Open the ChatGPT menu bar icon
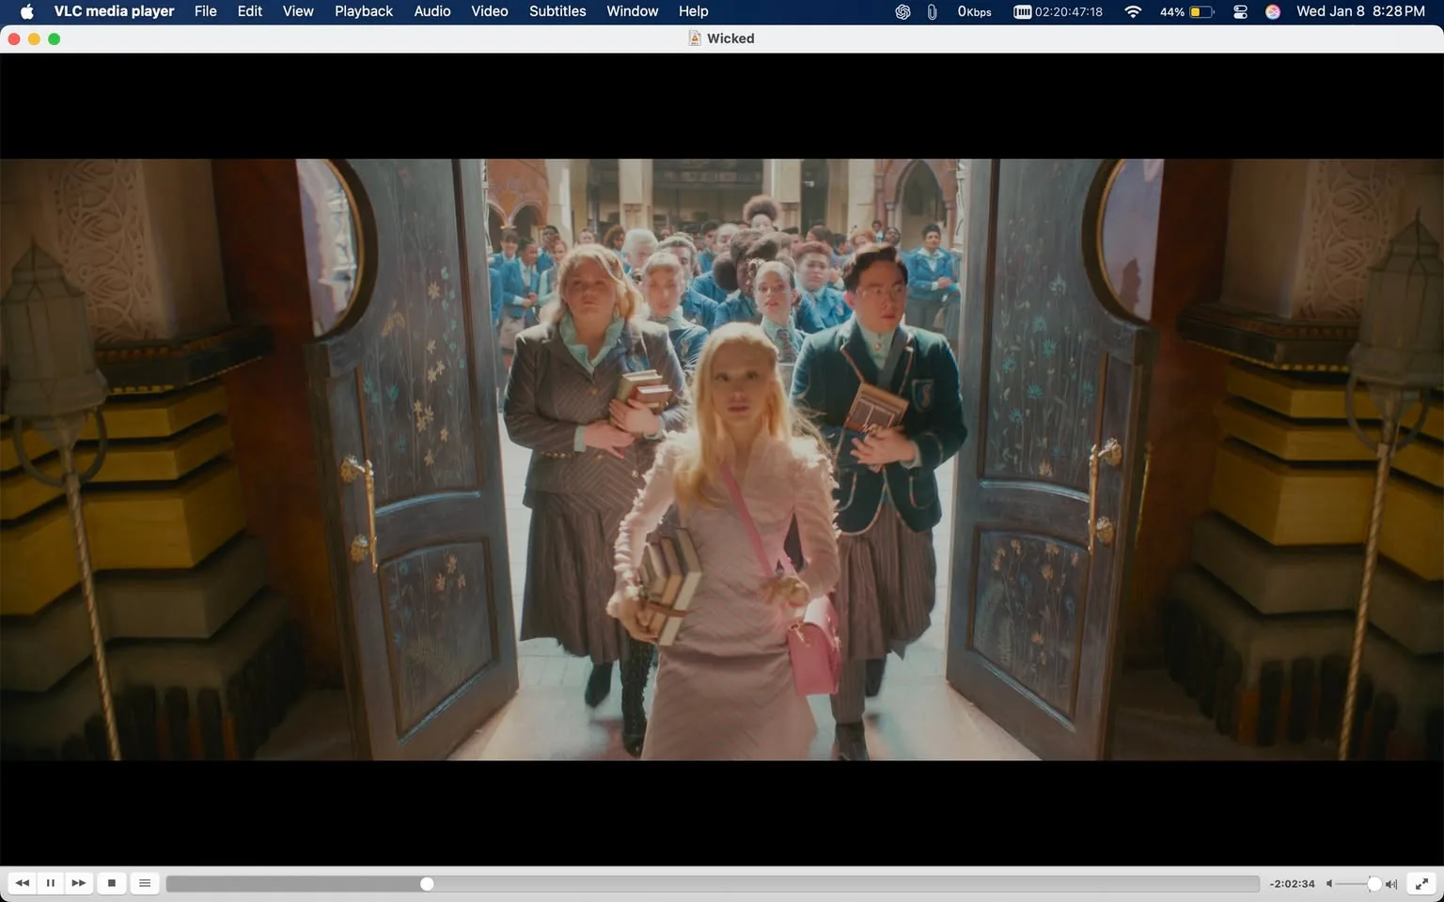This screenshot has width=1444, height=902. pos(901,12)
